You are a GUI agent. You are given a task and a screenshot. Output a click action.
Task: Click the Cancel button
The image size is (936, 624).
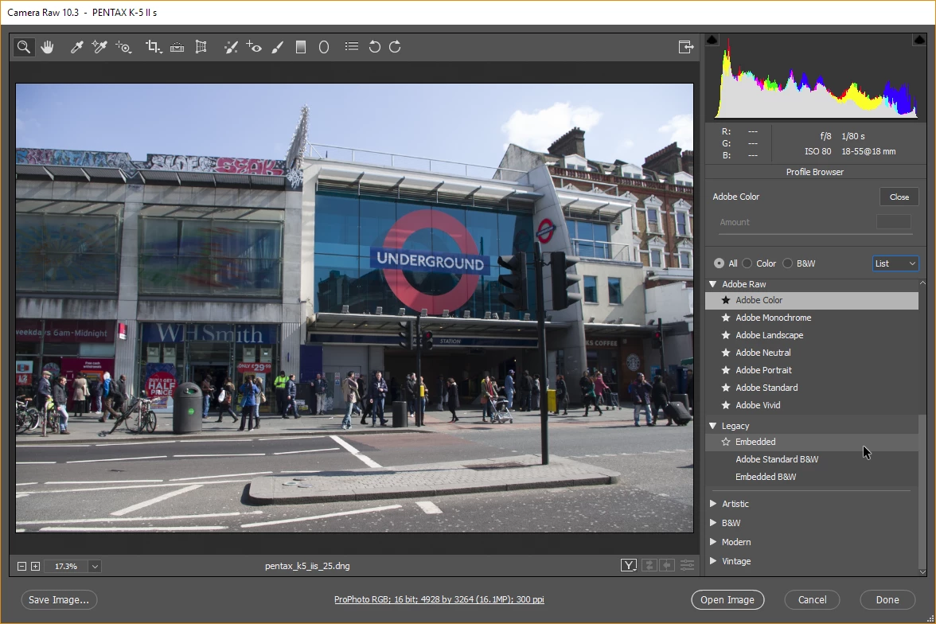pyautogui.click(x=813, y=599)
